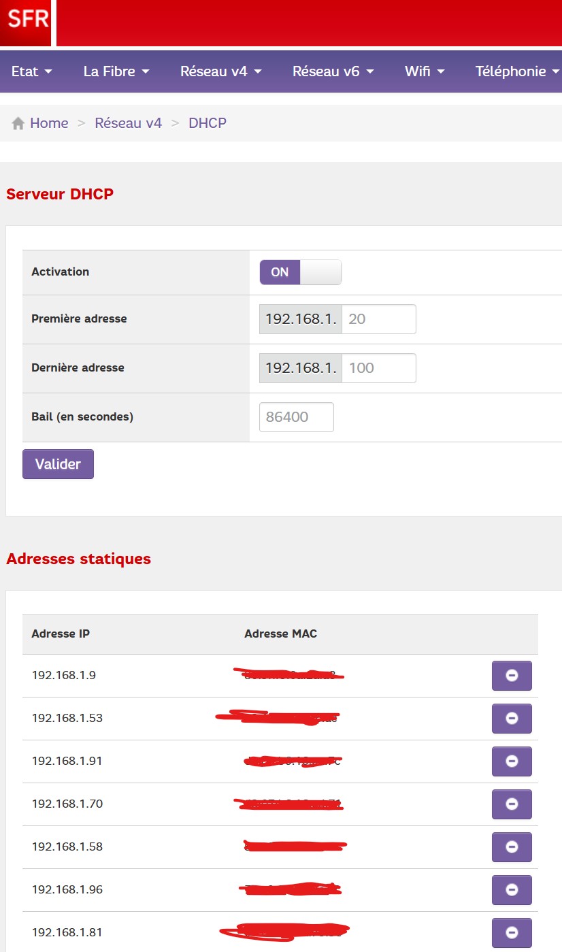Remove static address 192.168.1.58
This screenshot has width=562, height=952.
[512, 847]
